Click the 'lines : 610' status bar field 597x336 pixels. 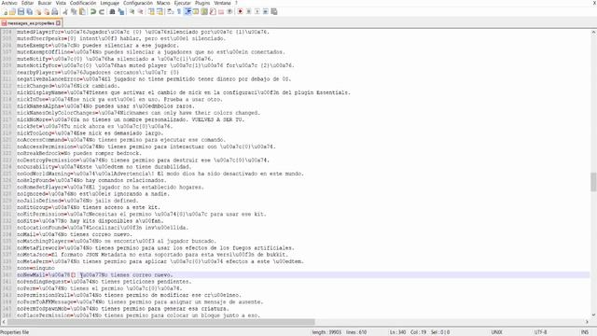coord(356,332)
